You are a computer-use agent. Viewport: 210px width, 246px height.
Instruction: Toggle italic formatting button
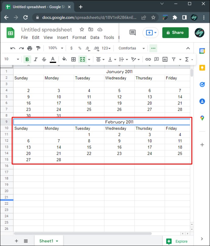pyautogui.click(x=36, y=59)
